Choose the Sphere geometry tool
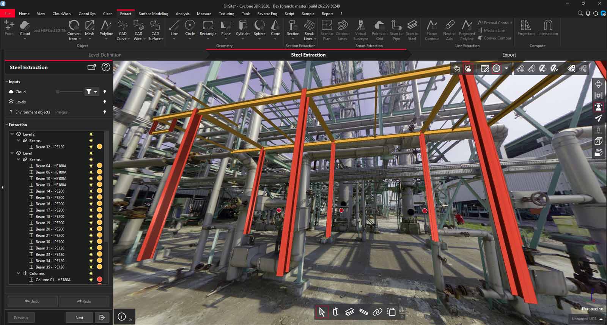 tap(259, 30)
